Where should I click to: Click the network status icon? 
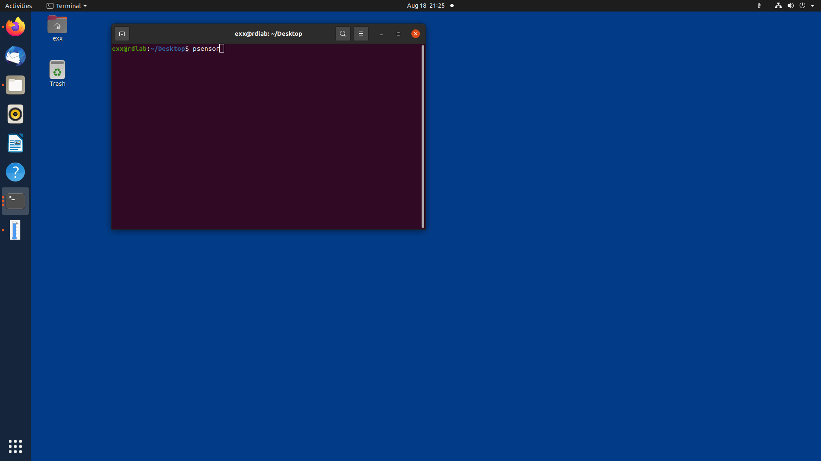click(x=778, y=6)
